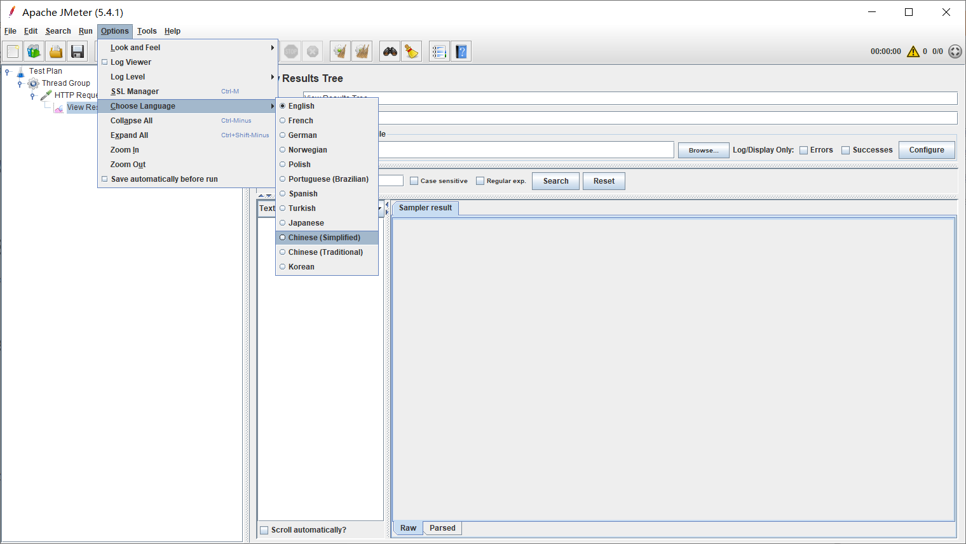Screen dimensions: 966x544
Task: Click the JMeter feather title bar icon
Action: 11,11
